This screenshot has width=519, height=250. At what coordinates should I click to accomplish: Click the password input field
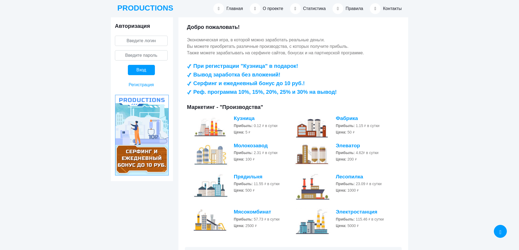pyautogui.click(x=141, y=55)
